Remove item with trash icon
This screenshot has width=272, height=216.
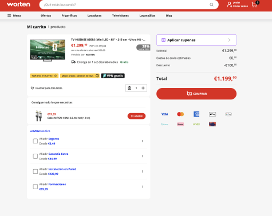pos(129,88)
